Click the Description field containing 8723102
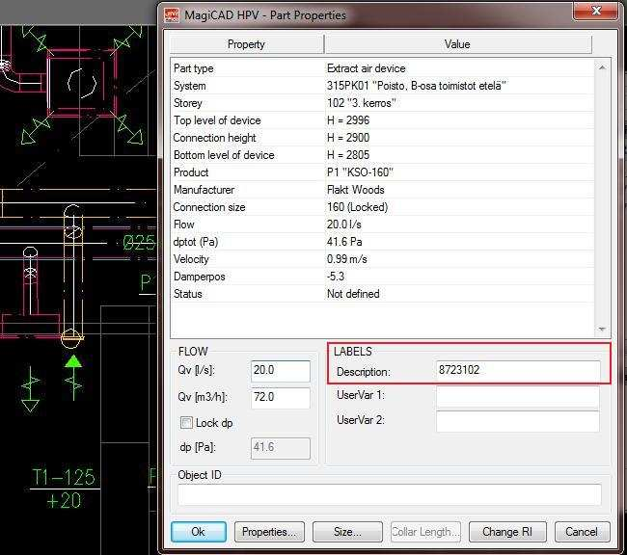 point(518,371)
